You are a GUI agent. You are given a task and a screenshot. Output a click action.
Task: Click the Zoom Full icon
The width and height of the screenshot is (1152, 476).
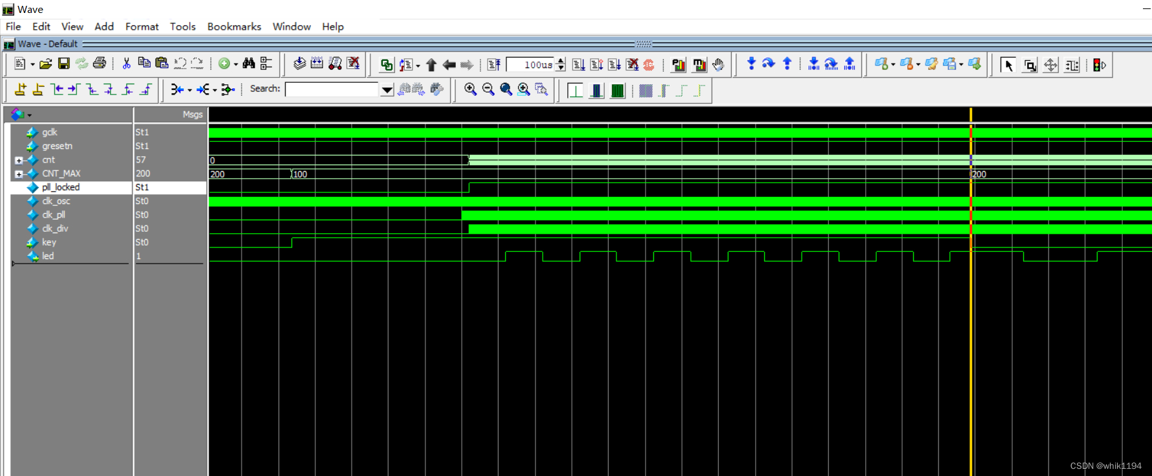[x=506, y=89]
